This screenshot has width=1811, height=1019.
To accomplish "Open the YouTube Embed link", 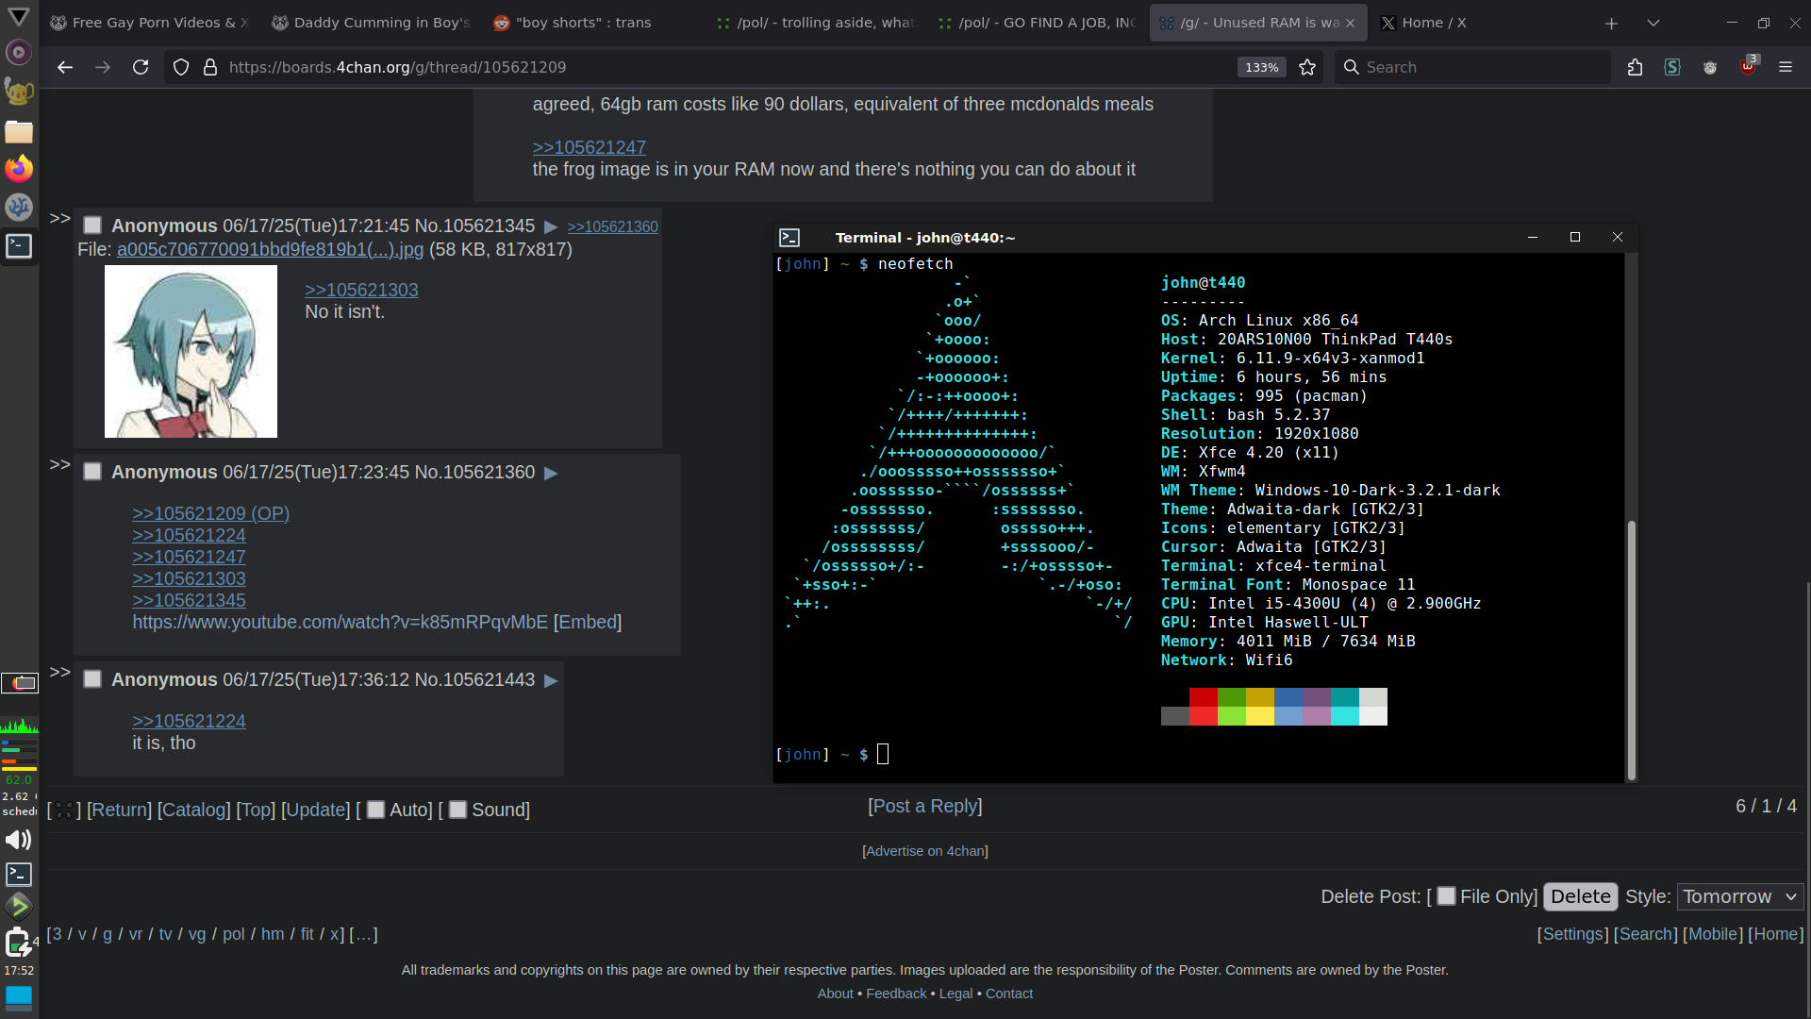I will pos(587,623).
